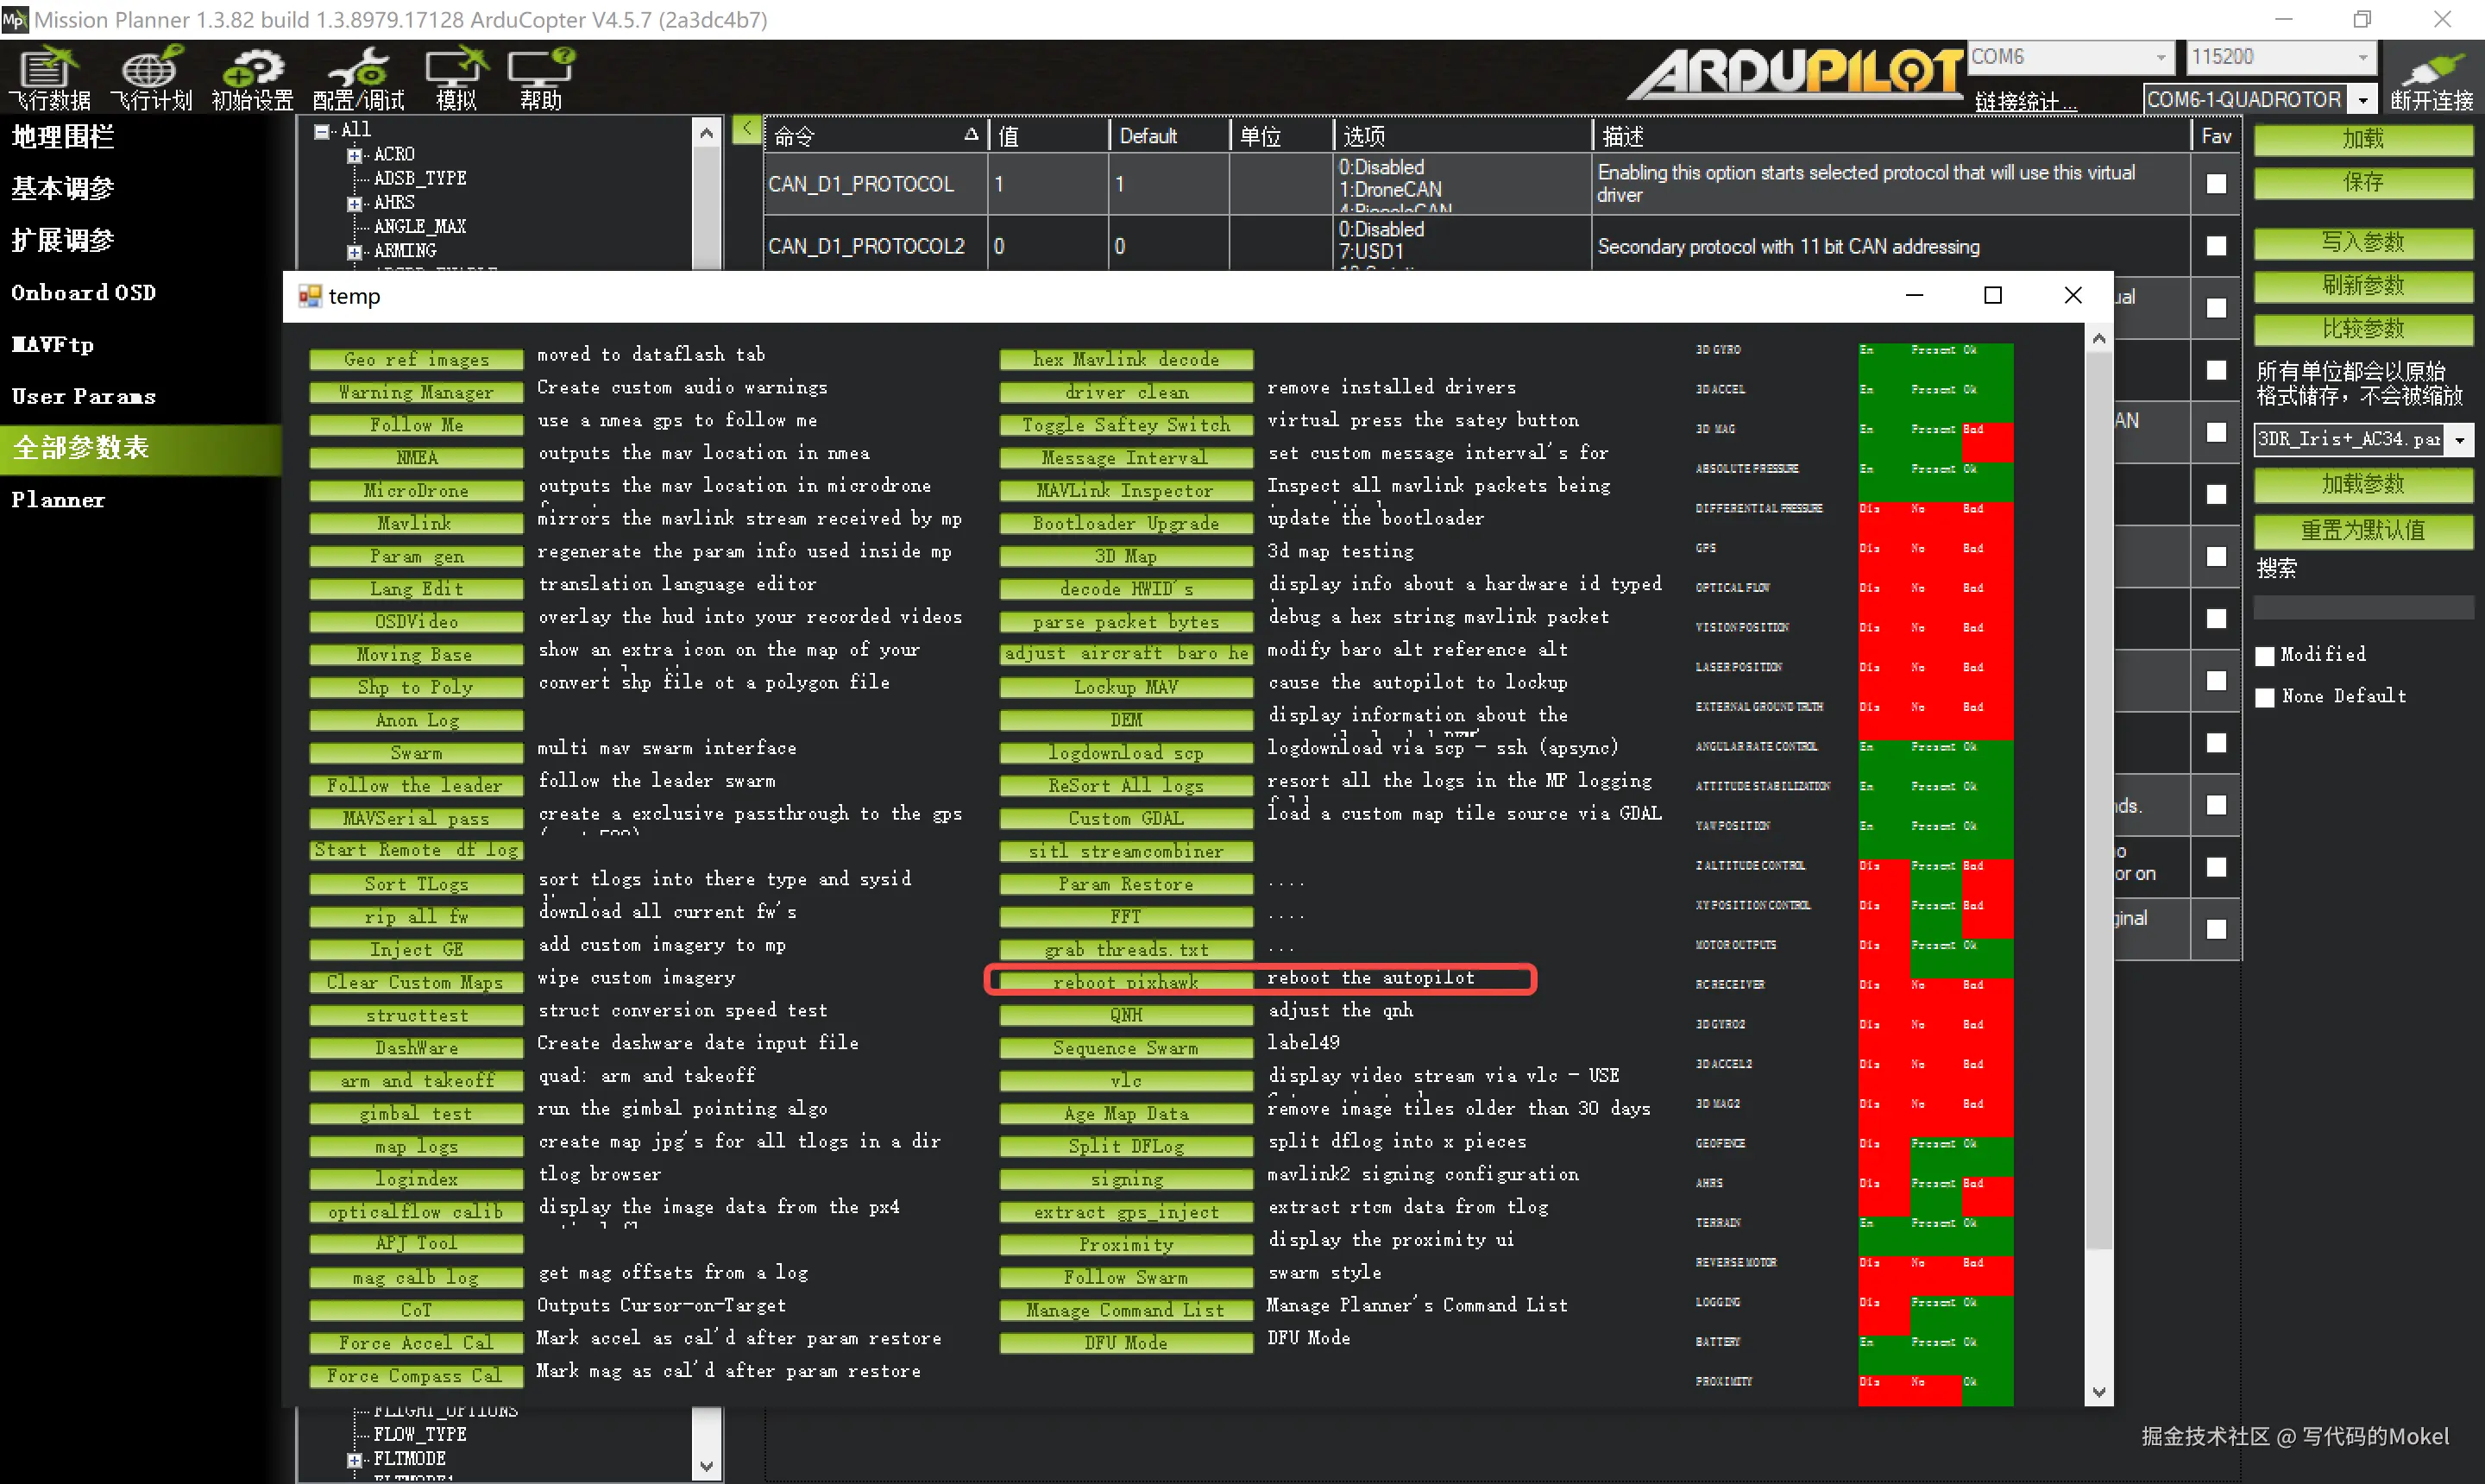This screenshot has height=1484, width=2485.
Task: Open the COM6 port dropdown
Action: coord(2160,57)
